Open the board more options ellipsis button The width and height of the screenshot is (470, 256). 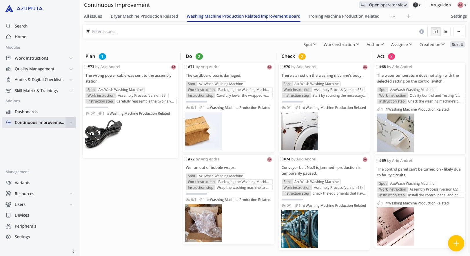click(458, 32)
